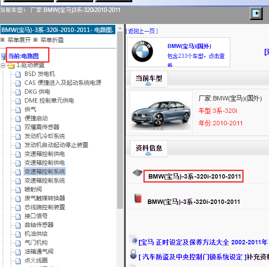Click page icon of 喷射阀

pos(18,190)
